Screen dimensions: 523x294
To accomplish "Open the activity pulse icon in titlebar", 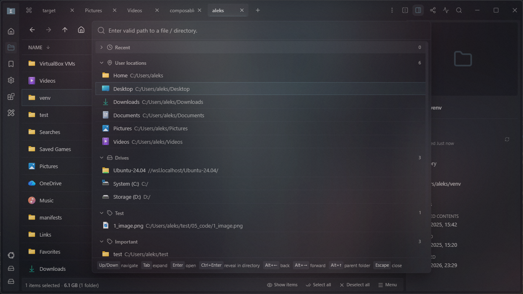I will [446, 10].
